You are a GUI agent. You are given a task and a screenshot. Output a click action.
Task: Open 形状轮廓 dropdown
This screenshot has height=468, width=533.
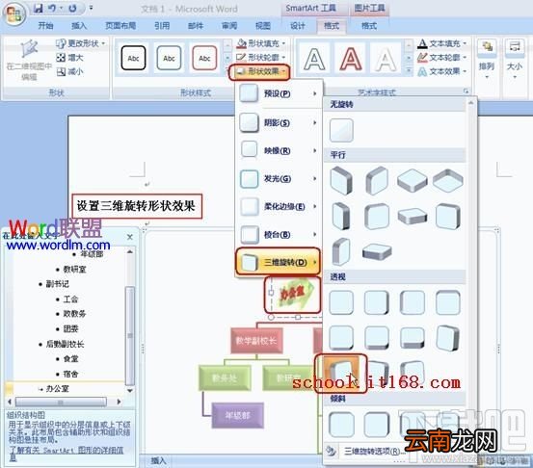pos(261,58)
